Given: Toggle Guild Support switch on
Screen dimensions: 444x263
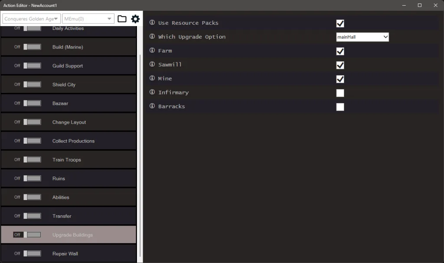Looking at the screenshot, I should click(x=32, y=66).
